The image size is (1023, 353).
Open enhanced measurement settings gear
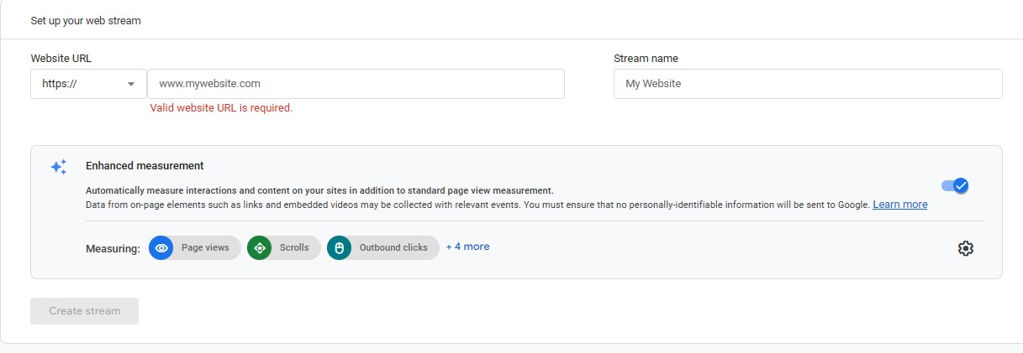[965, 248]
